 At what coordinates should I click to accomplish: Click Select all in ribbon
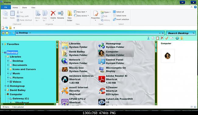118,12
